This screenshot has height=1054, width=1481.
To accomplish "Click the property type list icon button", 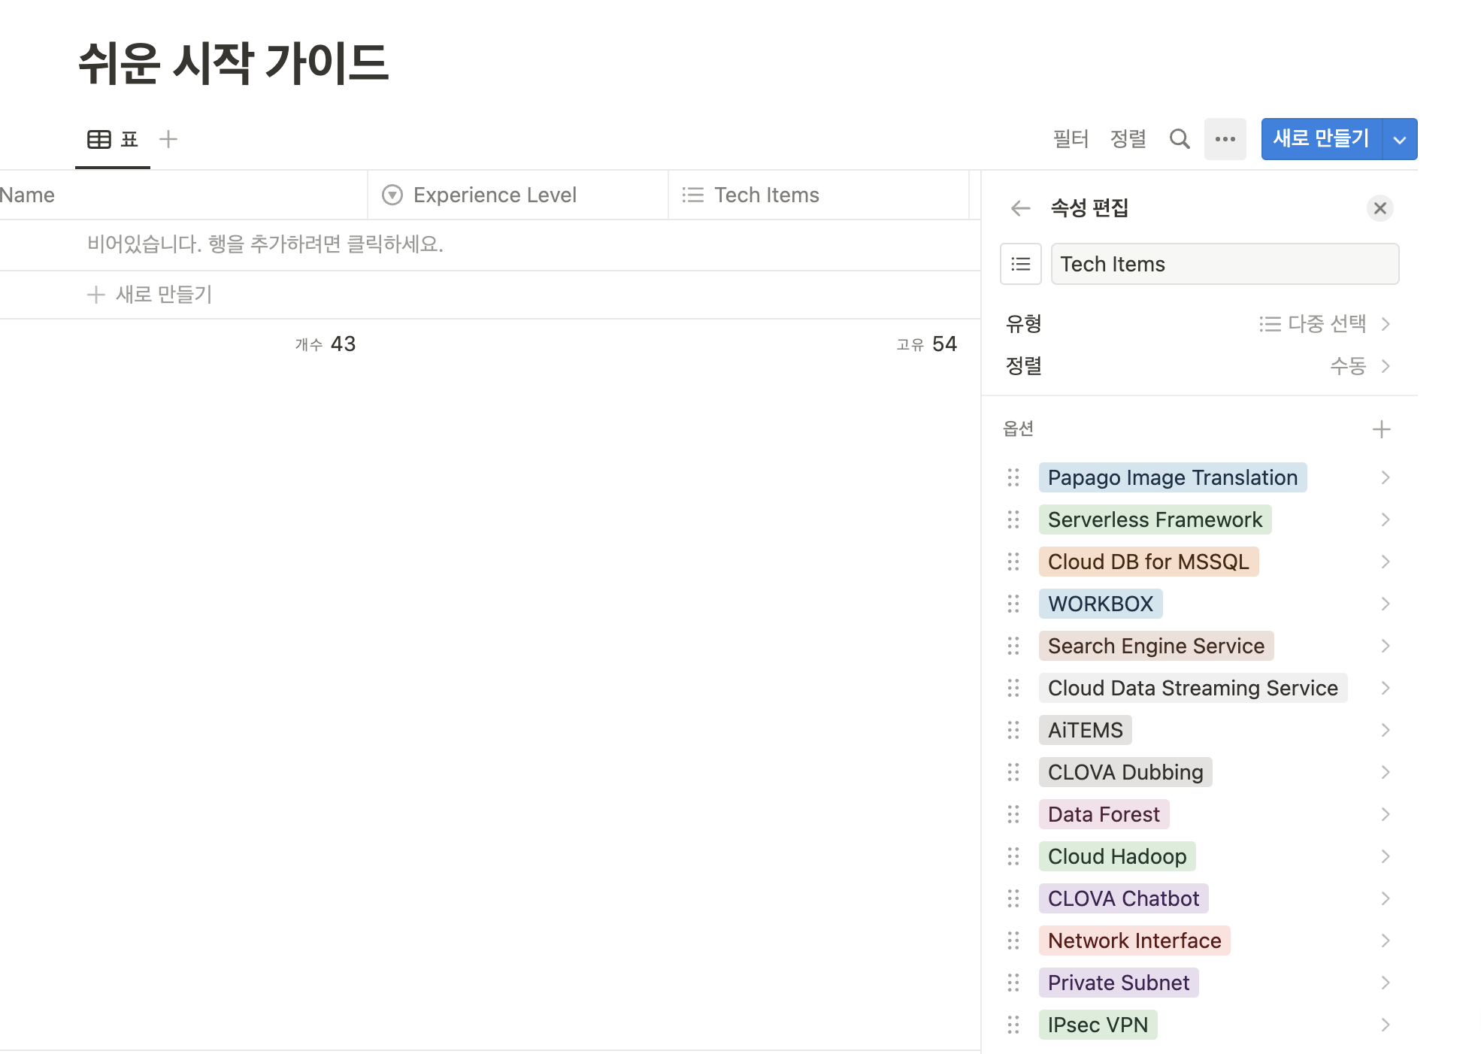I will [x=1020, y=264].
